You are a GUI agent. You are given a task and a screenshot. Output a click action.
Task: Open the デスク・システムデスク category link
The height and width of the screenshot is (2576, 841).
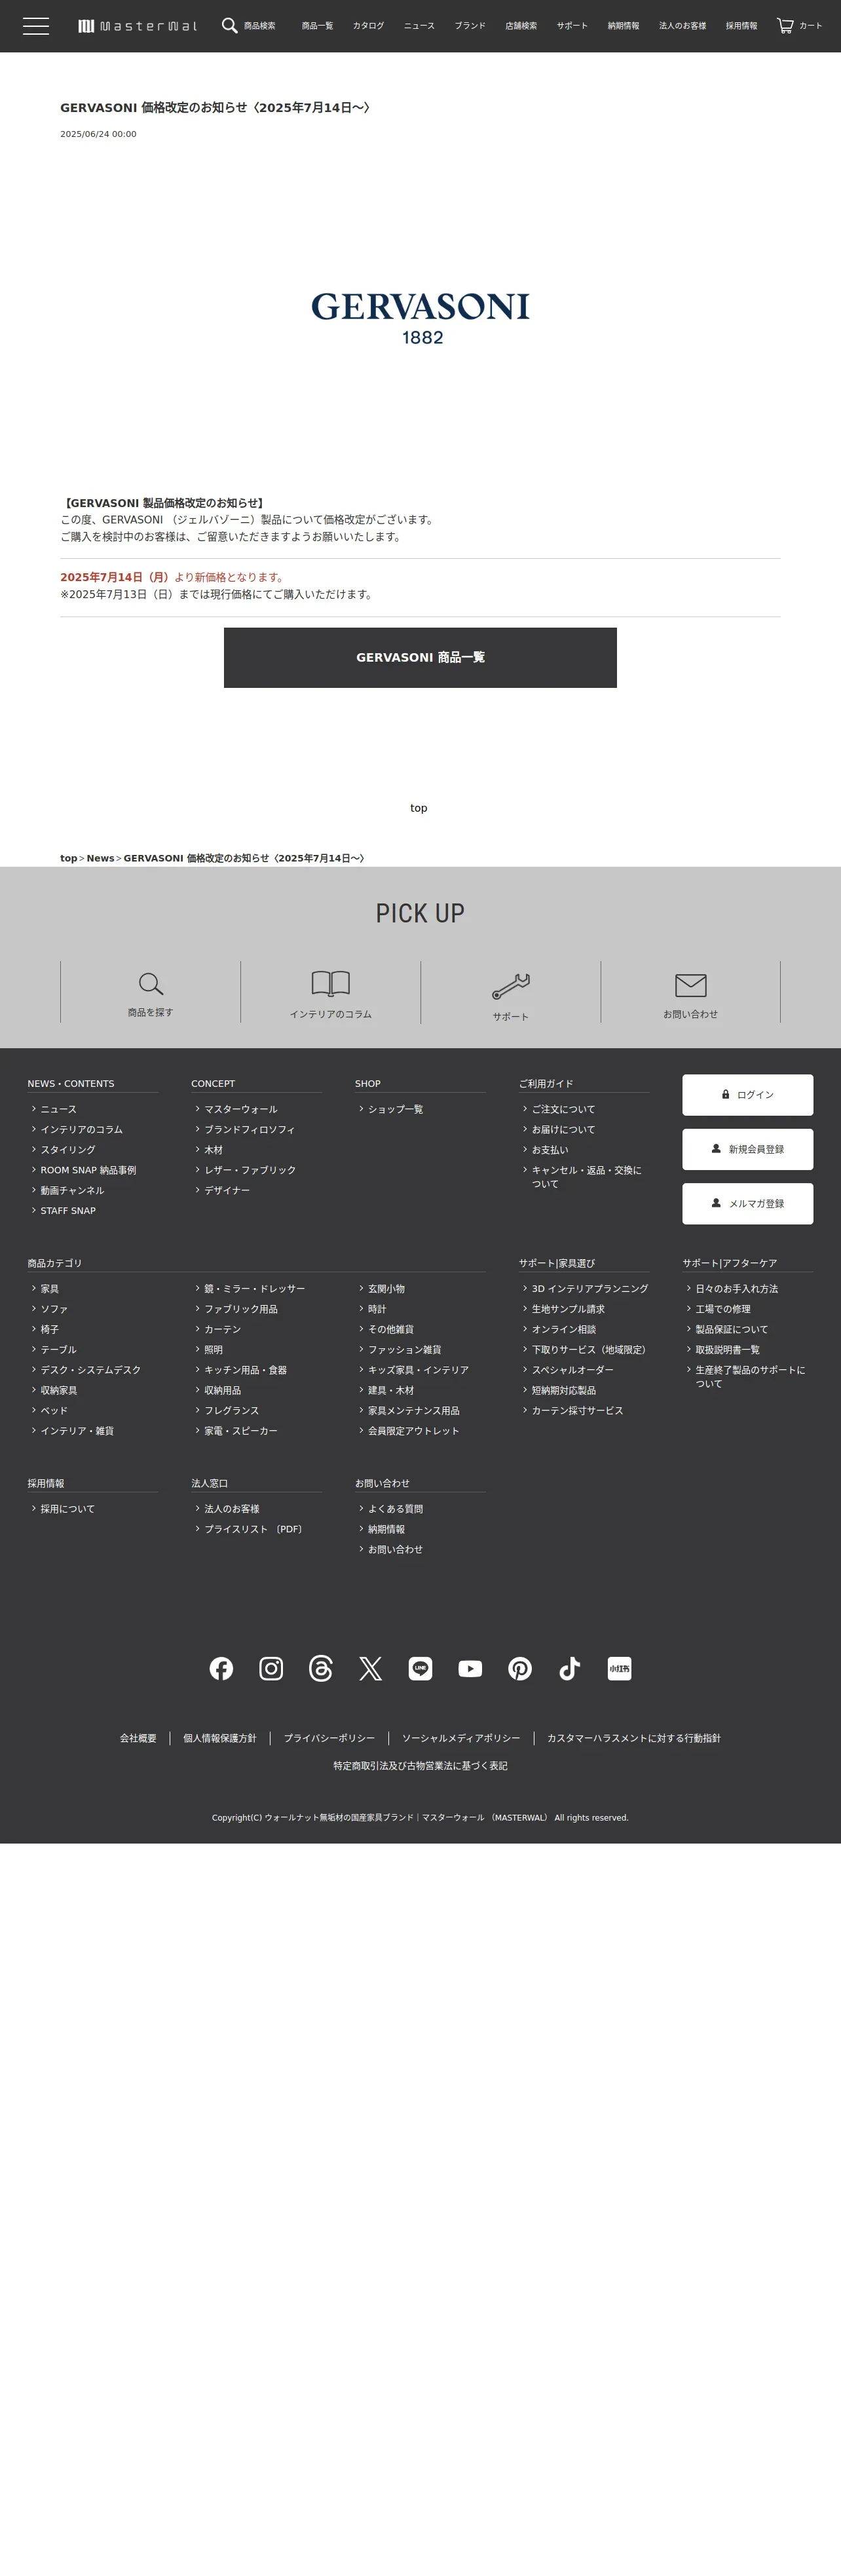(90, 1370)
